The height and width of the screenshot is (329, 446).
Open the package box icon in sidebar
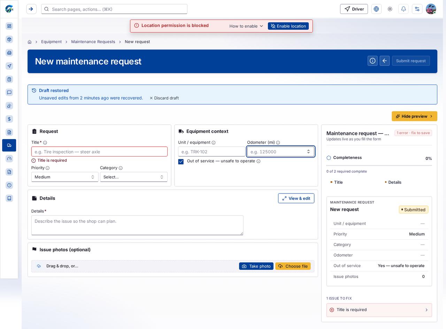(x=9, y=39)
